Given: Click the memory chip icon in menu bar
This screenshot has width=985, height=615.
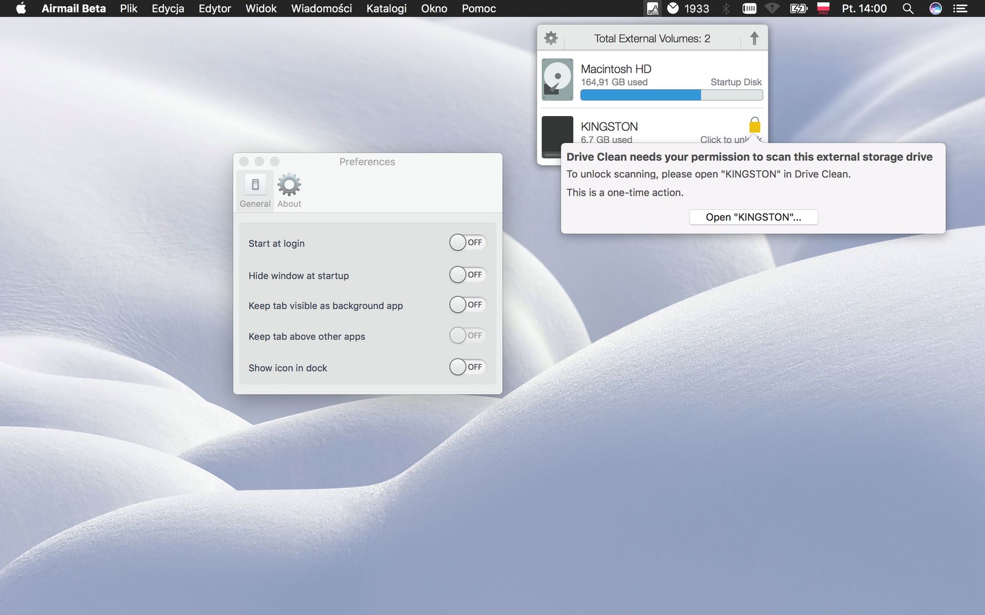Looking at the screenshot, I should [x=749, y=9].
